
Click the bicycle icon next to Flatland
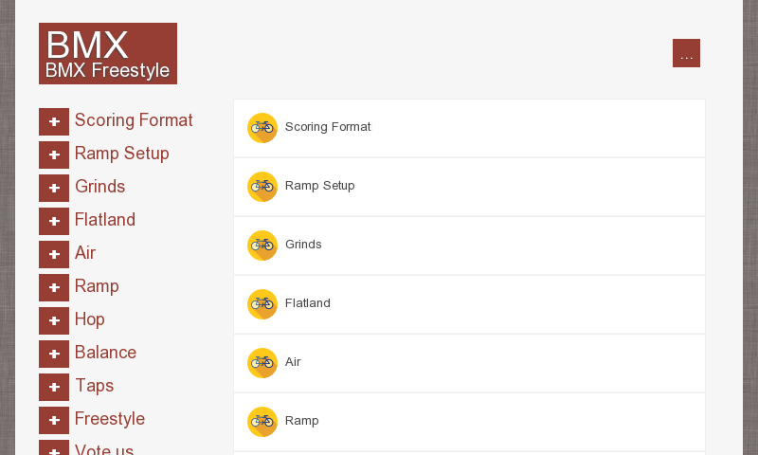tap(262, 304)
